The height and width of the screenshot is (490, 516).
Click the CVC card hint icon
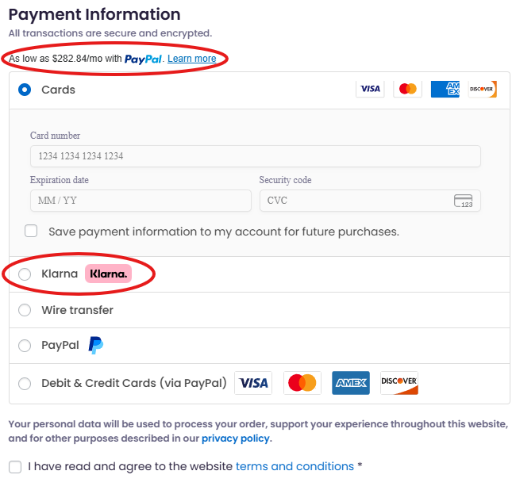point(463,201)
